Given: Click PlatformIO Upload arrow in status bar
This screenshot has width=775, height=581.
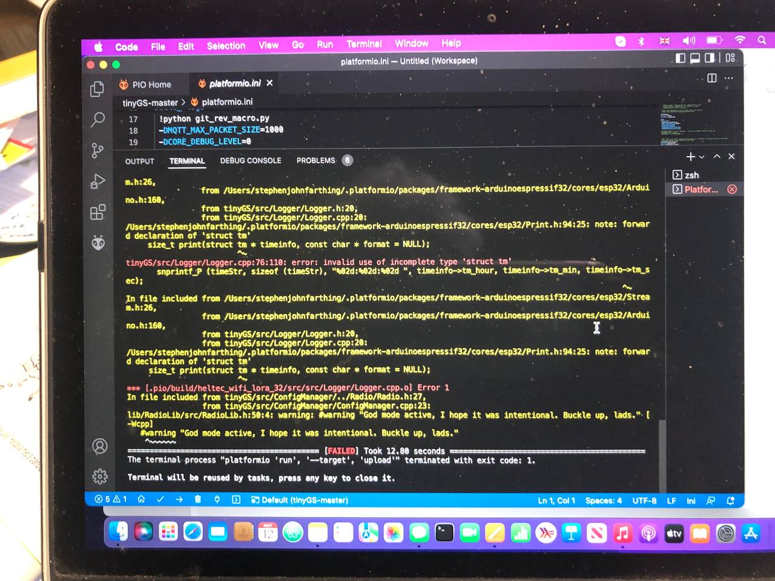Looking at the screenshot, I should point(179,499).
